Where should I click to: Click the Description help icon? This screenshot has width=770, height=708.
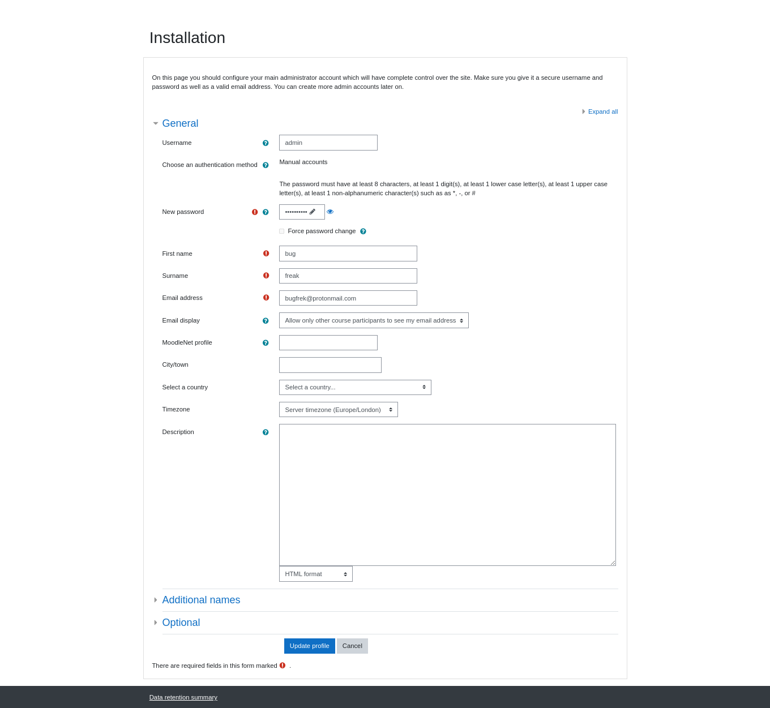click(x=266, y=432)
